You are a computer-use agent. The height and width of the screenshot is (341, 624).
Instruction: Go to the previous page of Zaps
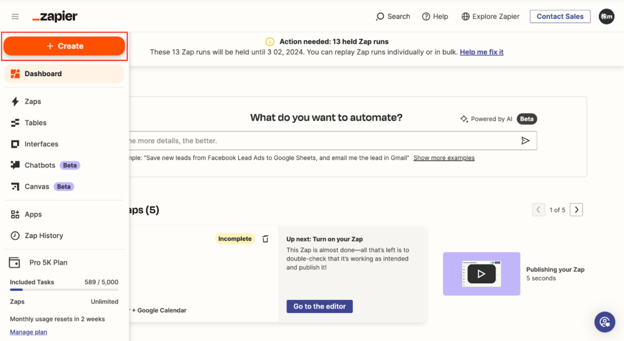(x=539, y=210)
